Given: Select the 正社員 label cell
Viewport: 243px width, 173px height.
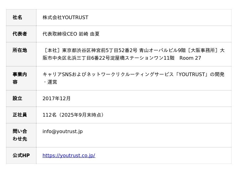Looking at the screenshot, I should pyautogui.click(x=20, y=115).
